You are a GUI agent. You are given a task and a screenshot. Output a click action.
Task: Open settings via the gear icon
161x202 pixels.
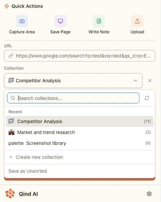(149, 194)
